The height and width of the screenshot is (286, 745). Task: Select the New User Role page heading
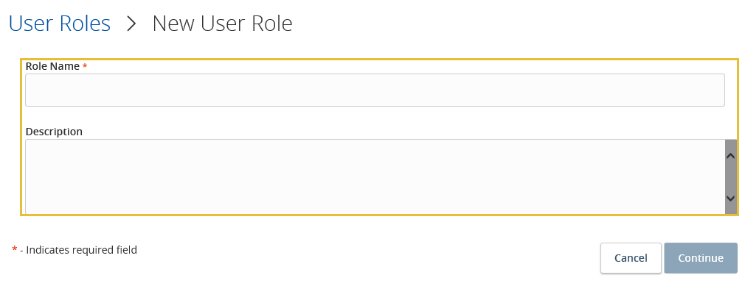pos(222,24)
